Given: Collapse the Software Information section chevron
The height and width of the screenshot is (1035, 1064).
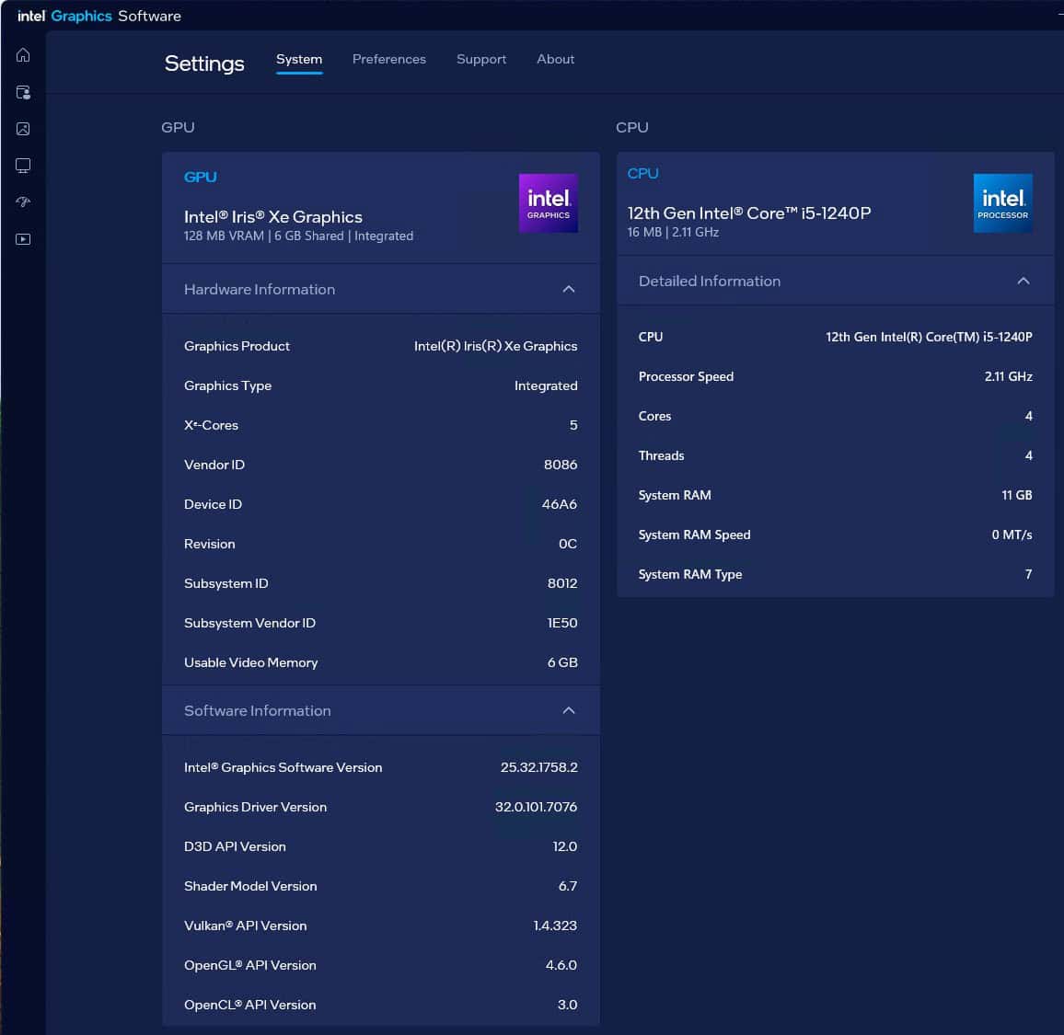Looking at the screenshot, I should [569, 710].
